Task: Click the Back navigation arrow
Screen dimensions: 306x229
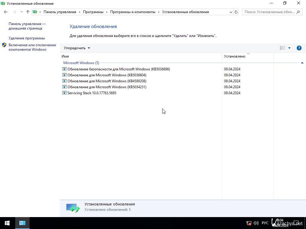Action: 6,12
